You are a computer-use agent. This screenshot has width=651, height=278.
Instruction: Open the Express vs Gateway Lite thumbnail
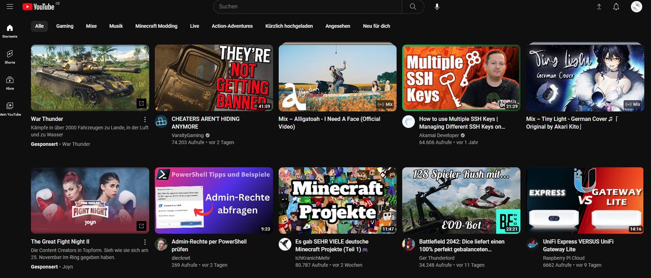click(585, 201)
